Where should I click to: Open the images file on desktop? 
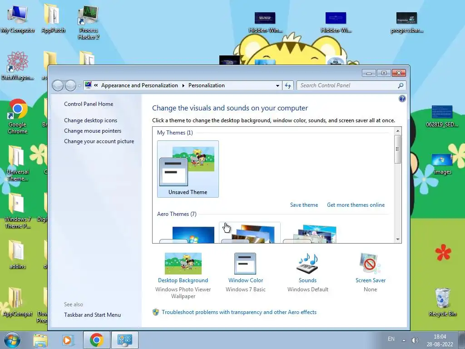coord(442,164)
